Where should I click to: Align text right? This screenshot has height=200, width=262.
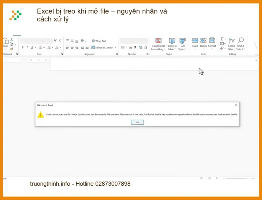[x=77, y=47]
